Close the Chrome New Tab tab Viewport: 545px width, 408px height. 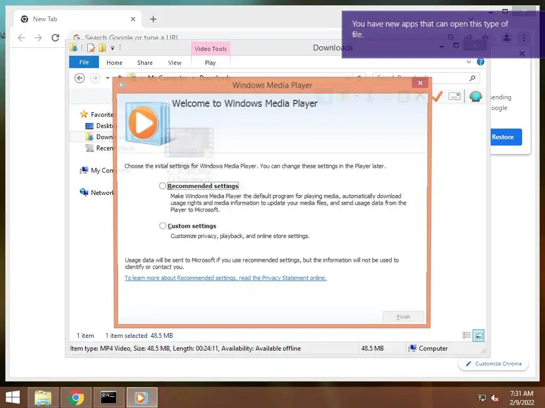coord(133,19)
